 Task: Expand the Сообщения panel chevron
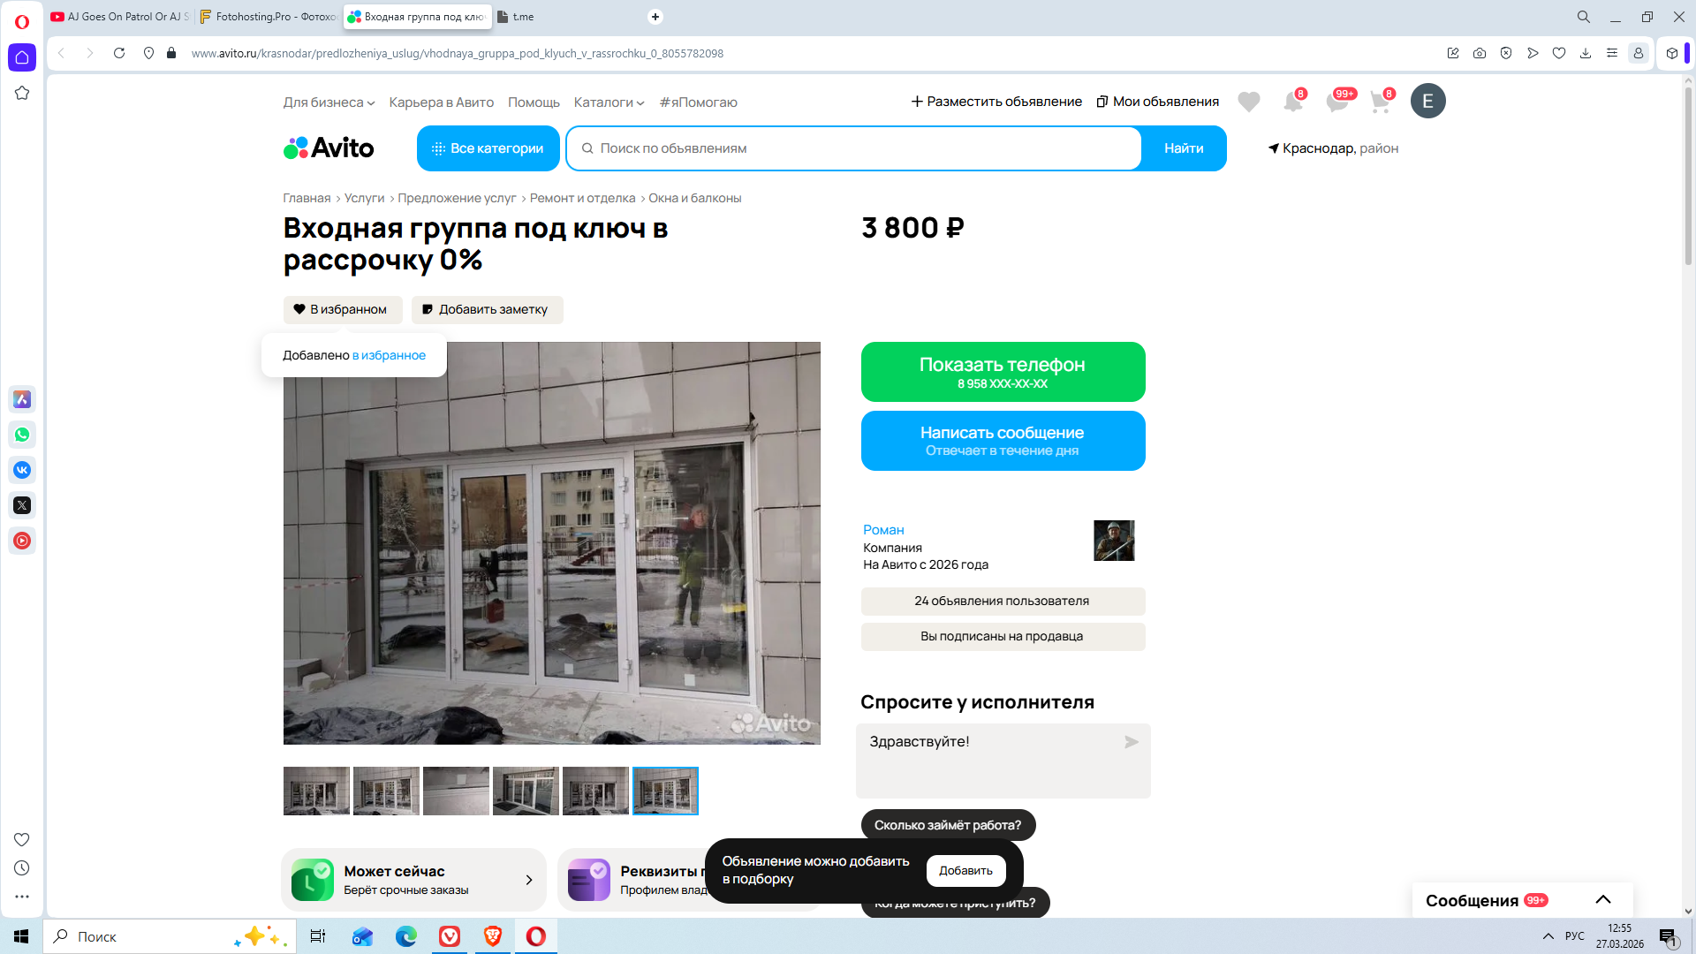[x=1602, y=899]
